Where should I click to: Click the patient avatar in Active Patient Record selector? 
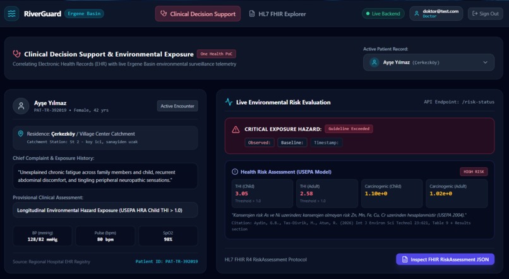coord(374,62)
